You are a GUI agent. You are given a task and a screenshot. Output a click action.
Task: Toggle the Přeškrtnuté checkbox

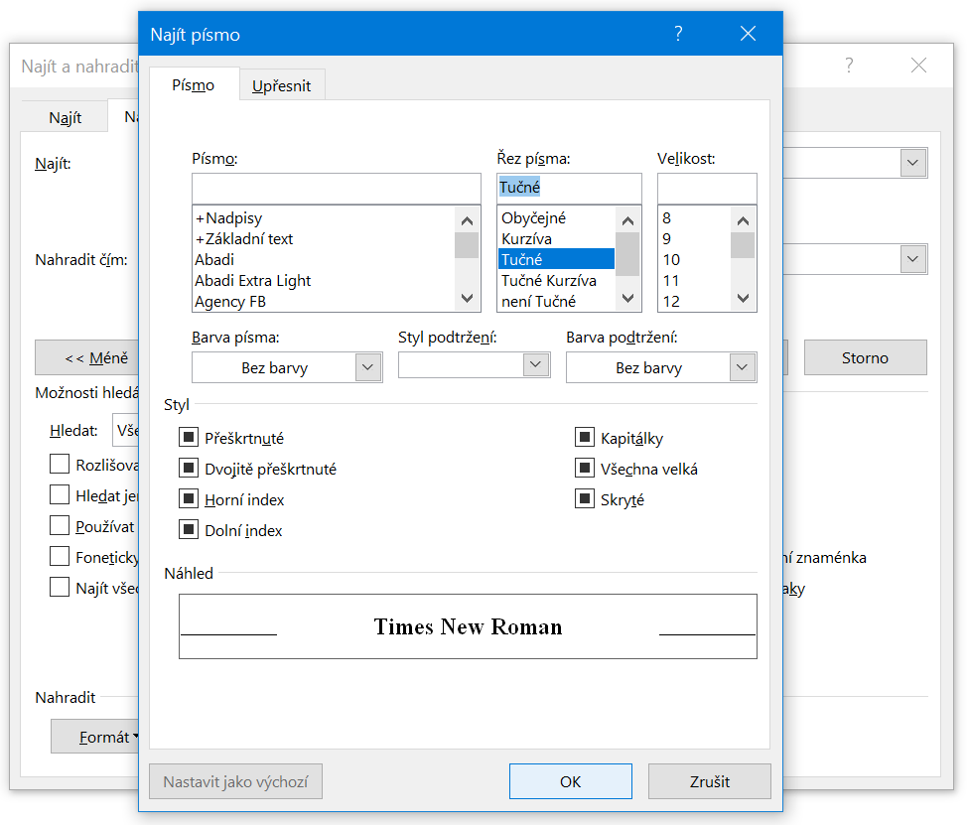pos(189,438)
